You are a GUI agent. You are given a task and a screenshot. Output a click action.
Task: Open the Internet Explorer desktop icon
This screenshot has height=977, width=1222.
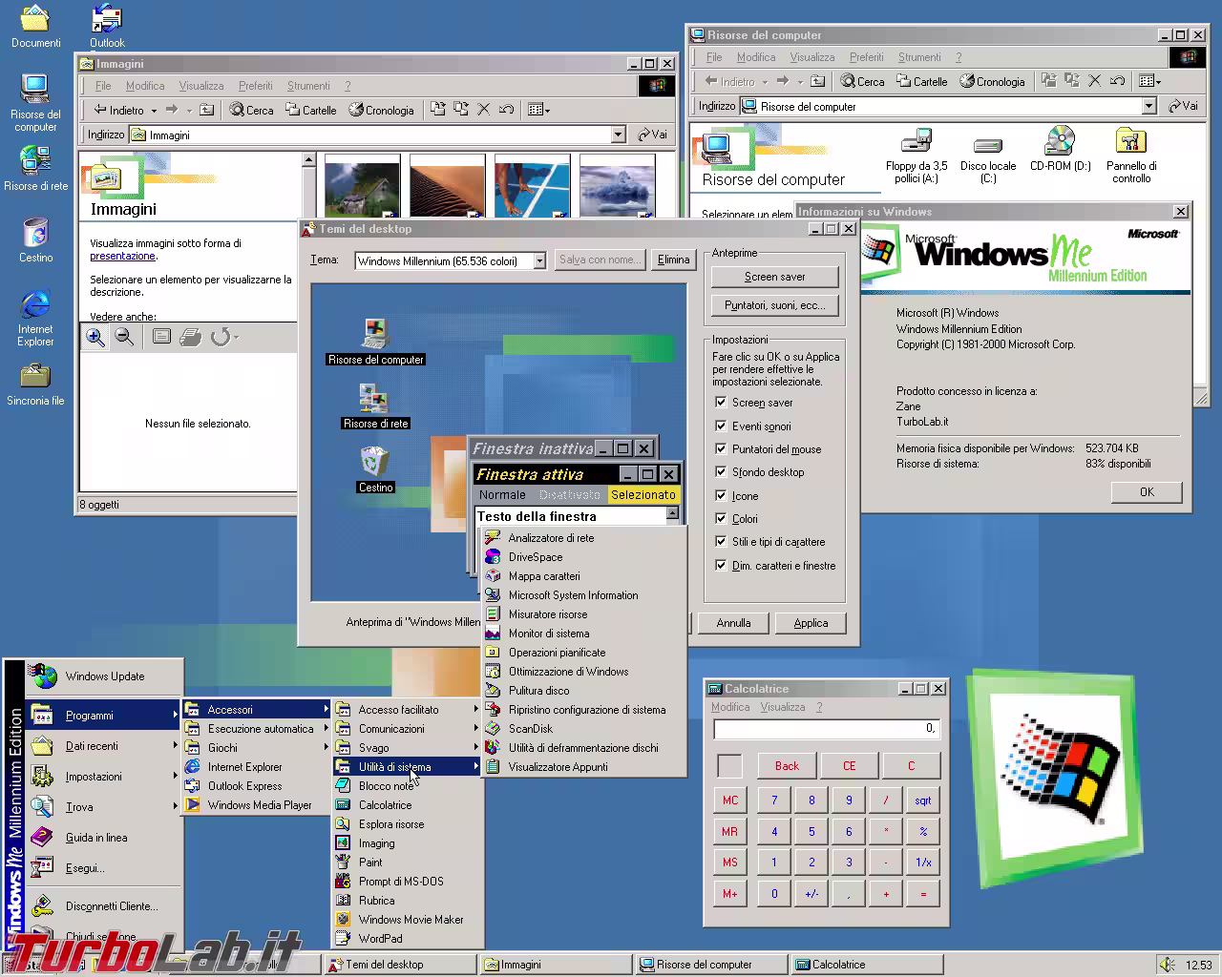35,319
